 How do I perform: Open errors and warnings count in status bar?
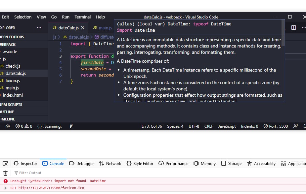pyautogui.click(x=24, y=126)
